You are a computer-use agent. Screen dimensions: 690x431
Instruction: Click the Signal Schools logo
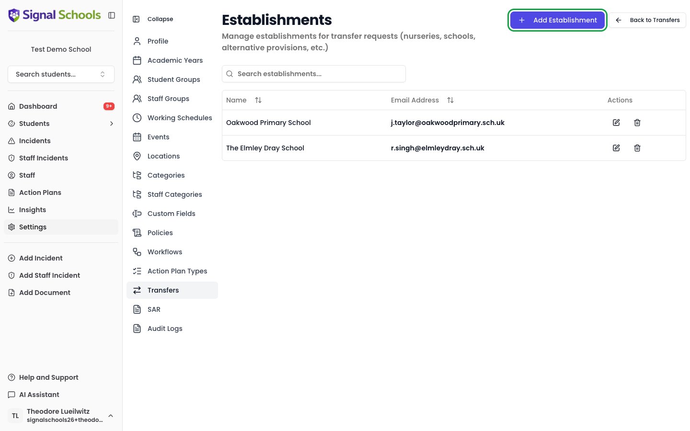tap(54, 15)
